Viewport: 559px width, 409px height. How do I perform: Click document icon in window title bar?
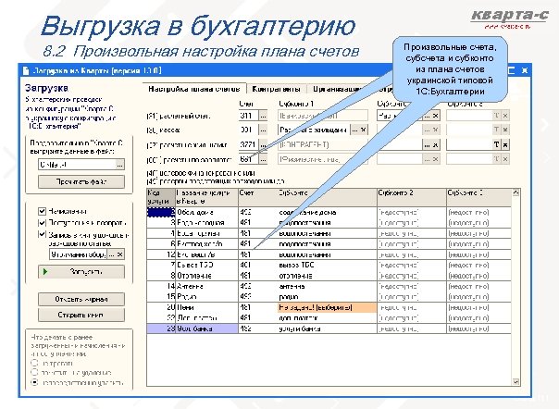pyautogui.click(x=26, y=70)
